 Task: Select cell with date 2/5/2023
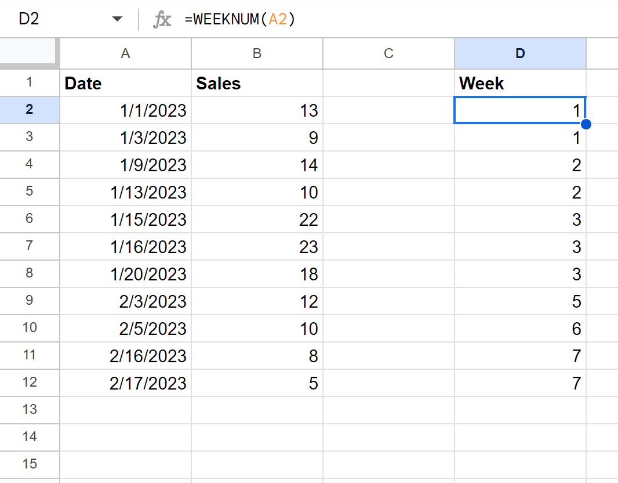(x=125, y=329)
